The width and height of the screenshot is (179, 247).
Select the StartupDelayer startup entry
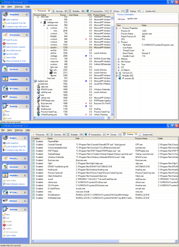[x=105, y=154]
